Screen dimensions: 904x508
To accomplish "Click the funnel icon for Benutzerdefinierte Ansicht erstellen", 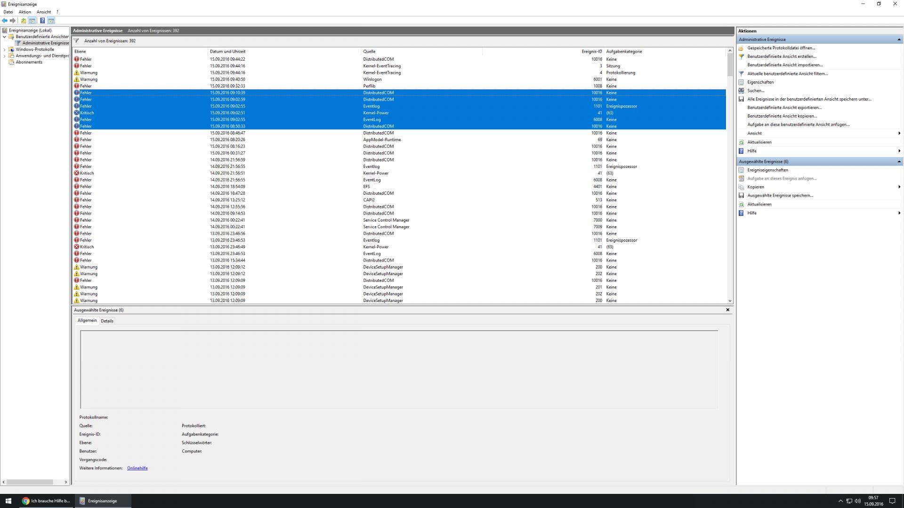I will pyautogui.click(x=741, y=56).
